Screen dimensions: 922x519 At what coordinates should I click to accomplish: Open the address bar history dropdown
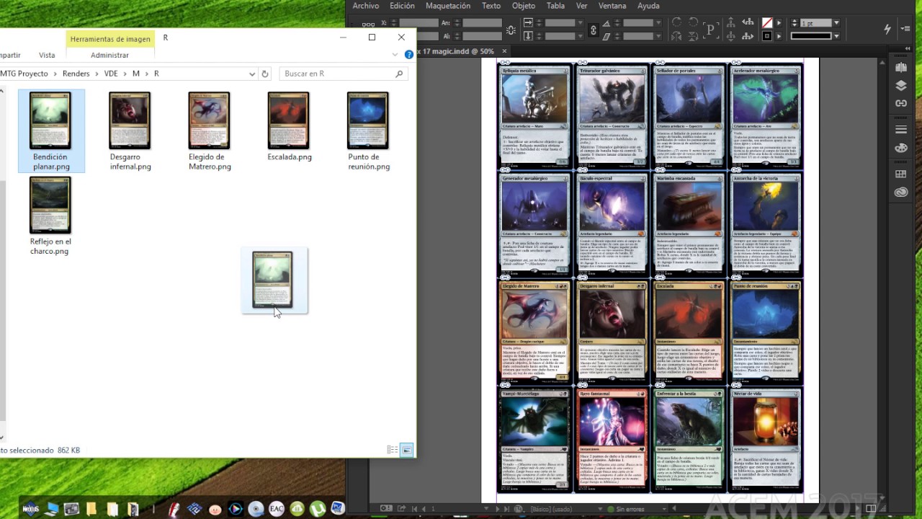252,74
